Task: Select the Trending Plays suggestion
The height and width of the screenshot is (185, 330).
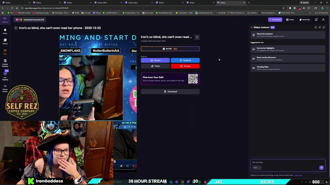Action: (288, 68)
